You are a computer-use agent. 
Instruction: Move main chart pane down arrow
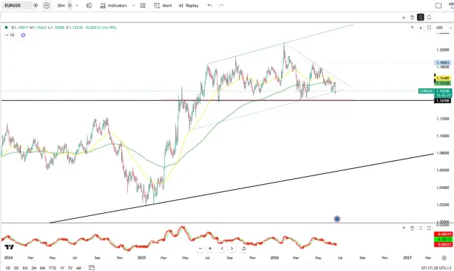(x=421, y=28)
